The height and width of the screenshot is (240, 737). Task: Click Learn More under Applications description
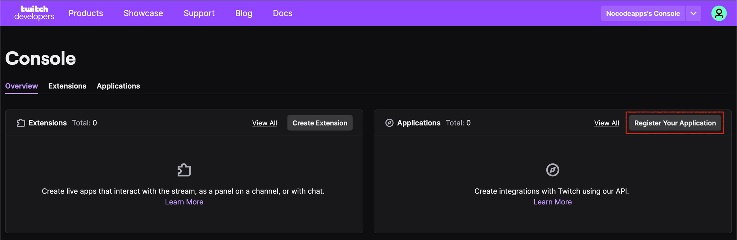(552, 202)
